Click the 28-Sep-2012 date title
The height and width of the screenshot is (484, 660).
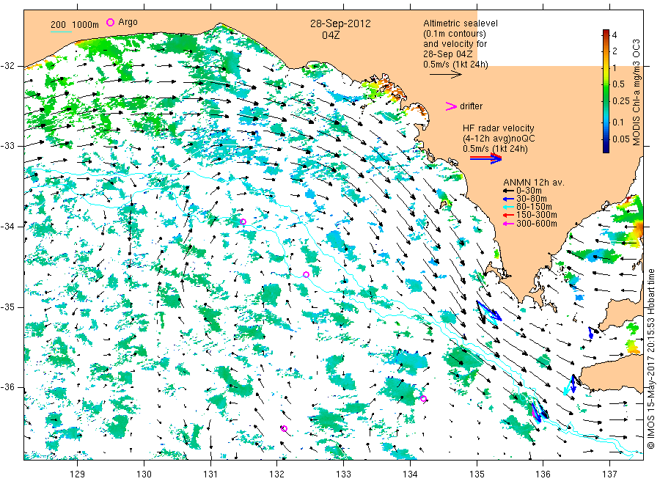(x=340, y=23)
